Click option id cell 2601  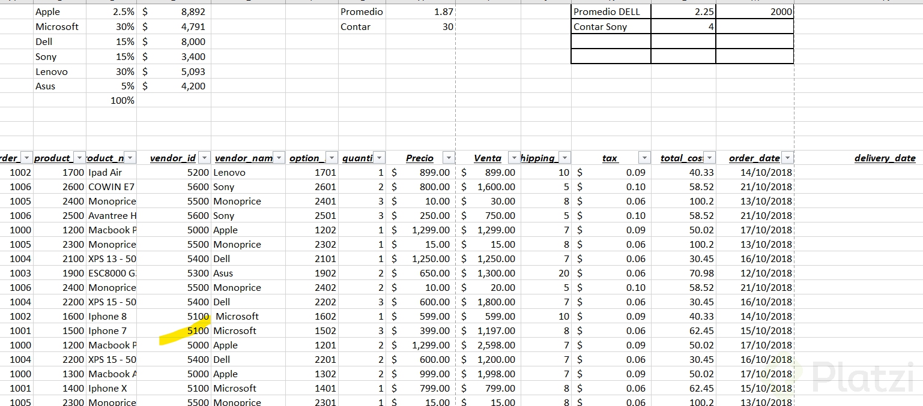coord(312,187)
